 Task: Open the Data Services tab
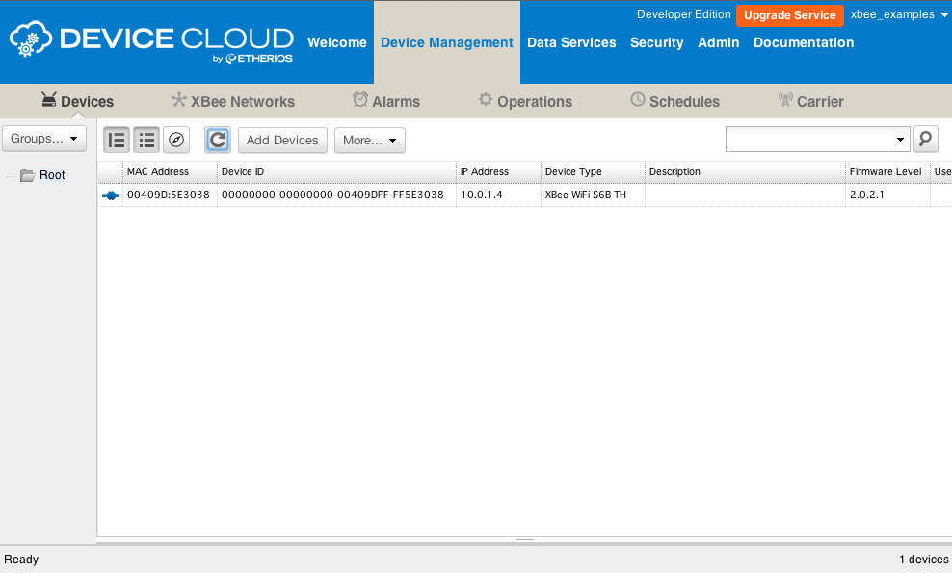tap(571, 42)
